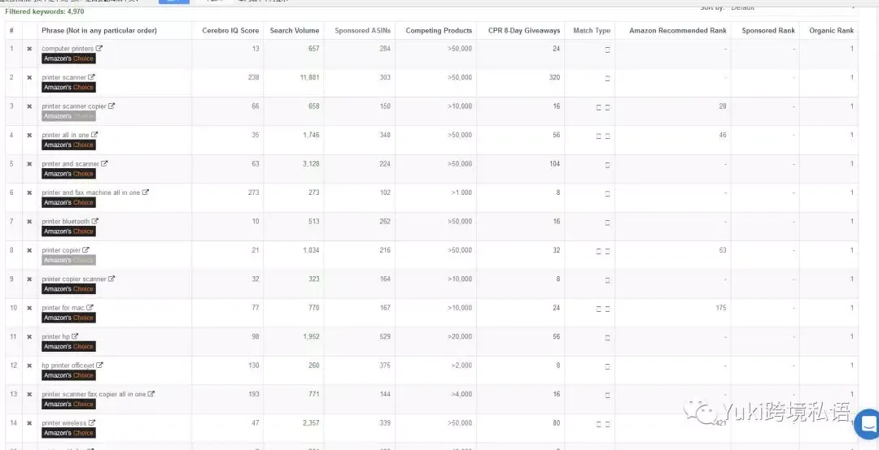Sort by Search Volume column header
This screenshot has height=450, width=879.
click(x=295, y=31)
